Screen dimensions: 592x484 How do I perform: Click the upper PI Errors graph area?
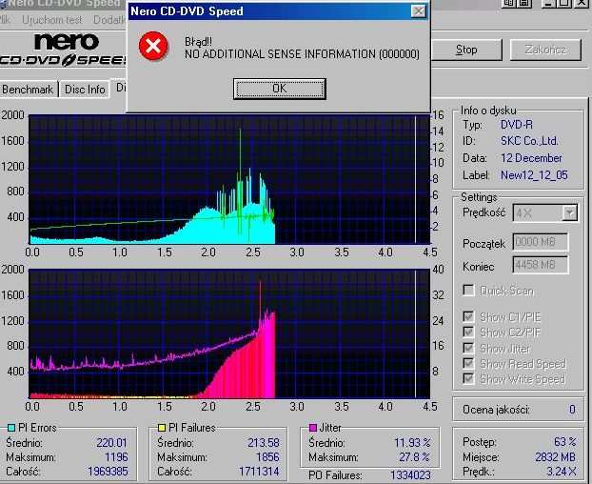tap(229, 179)
